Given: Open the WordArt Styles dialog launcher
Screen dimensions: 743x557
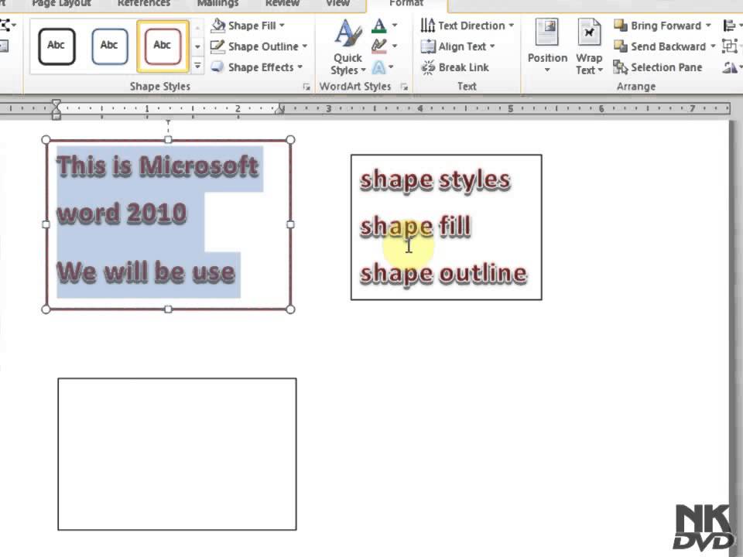Looking at the screenshot, I should (x=404, y=87).
